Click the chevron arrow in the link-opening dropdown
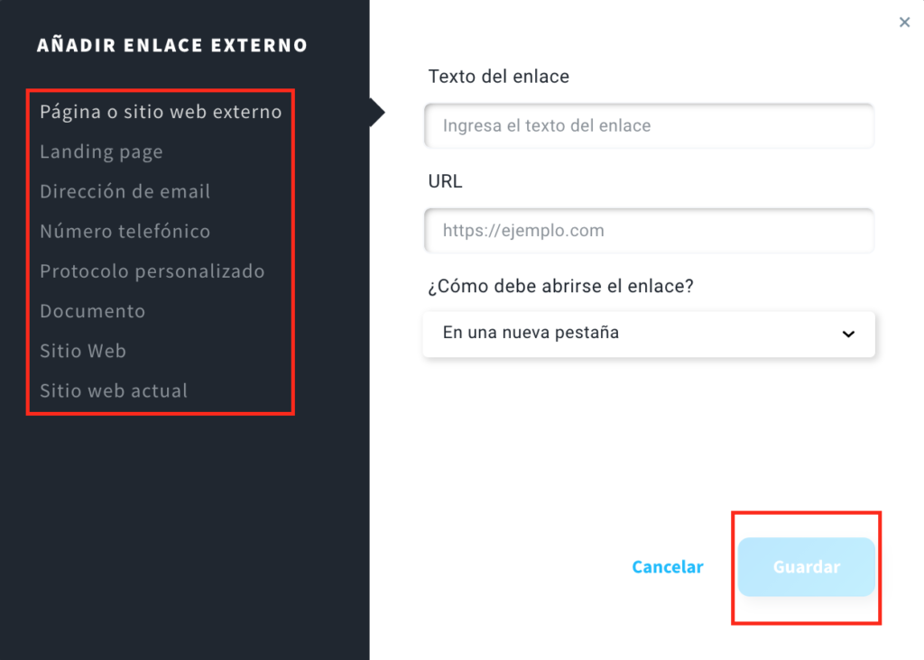The width and height of the screenshot is (924, 660). point(848,334)
